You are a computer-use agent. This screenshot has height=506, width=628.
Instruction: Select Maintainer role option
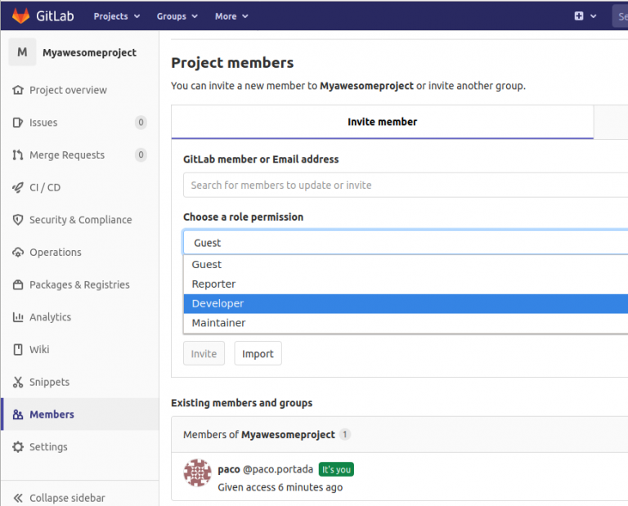pyautogui.click(x=406, y=323)
